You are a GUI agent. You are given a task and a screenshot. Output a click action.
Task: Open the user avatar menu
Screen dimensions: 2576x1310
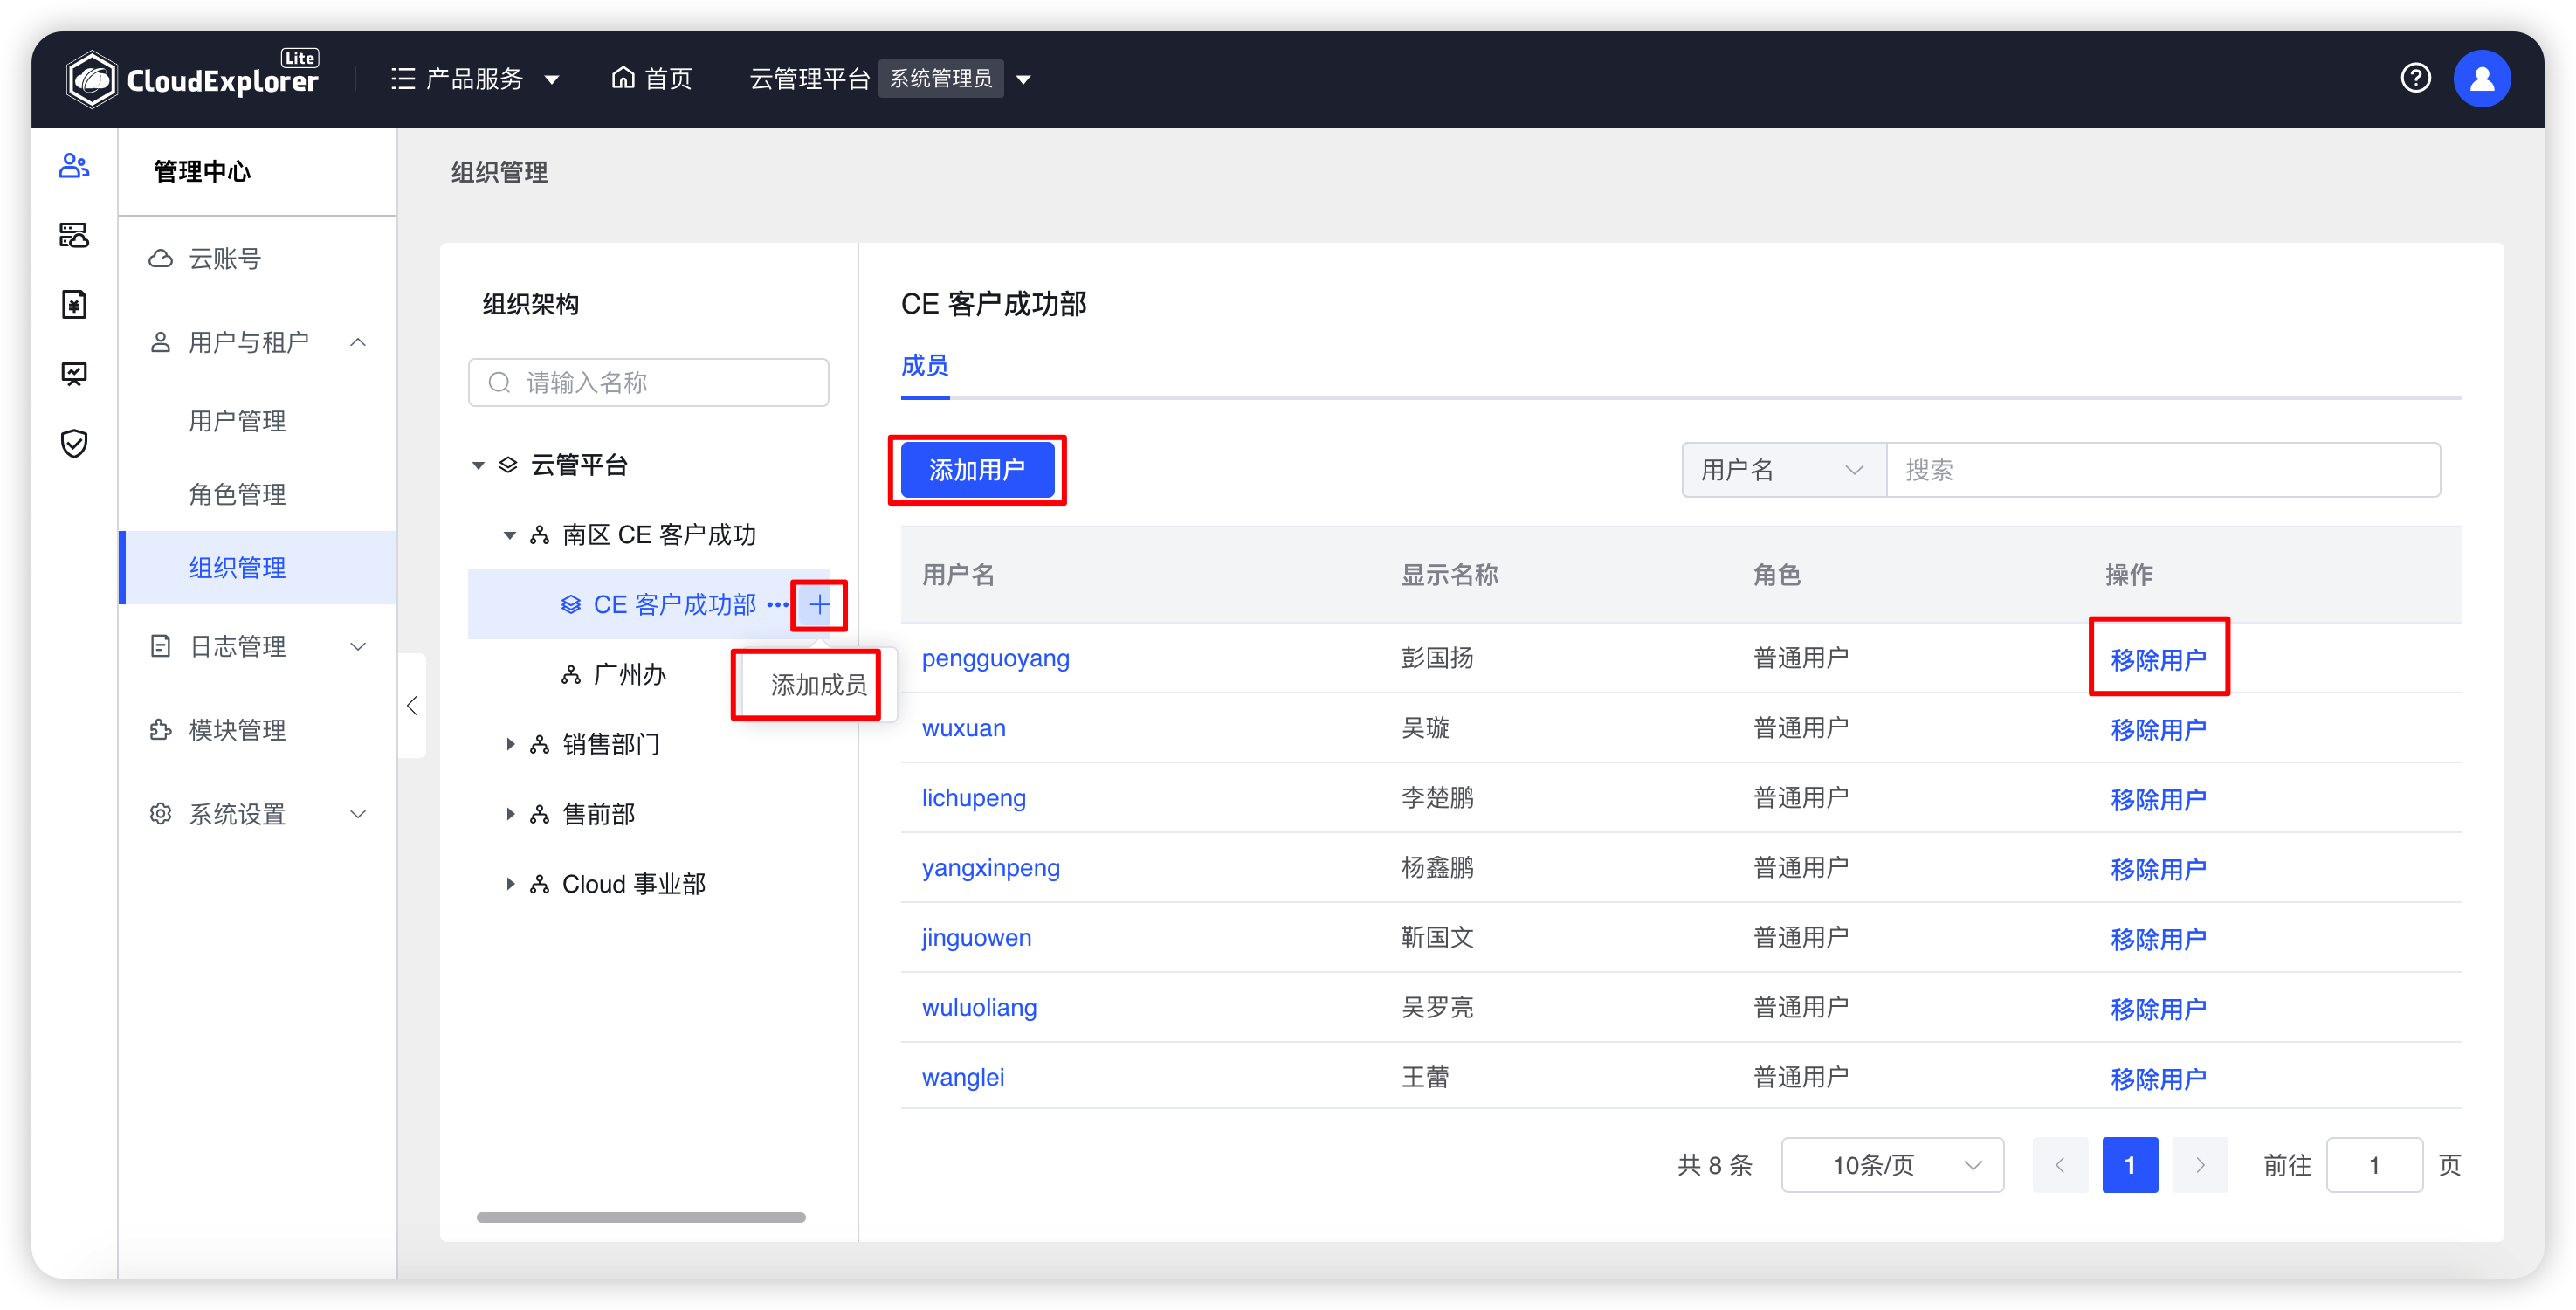click(x=2482, y=78)
